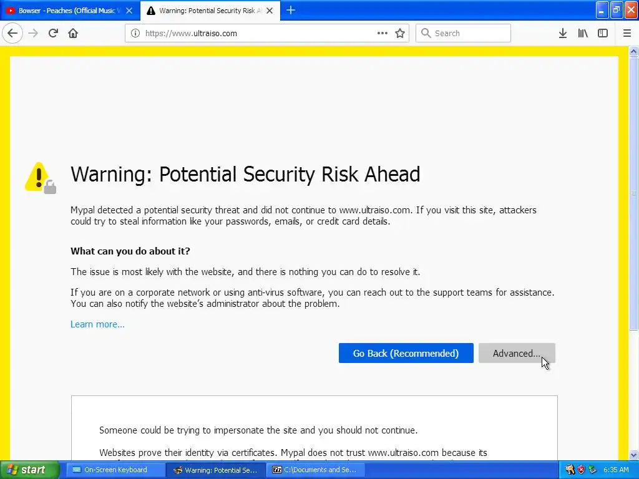The width and height of the screenshot is (639, 479).
Task: Click the forward navigation arrow
Action: point(33,33)
